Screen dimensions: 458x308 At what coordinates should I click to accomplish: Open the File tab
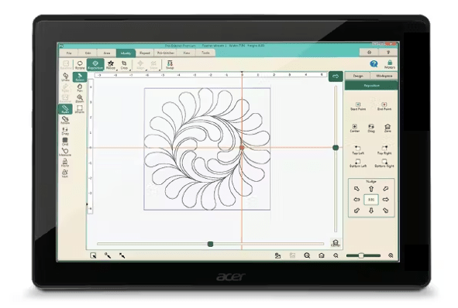[x=69, y=53]
